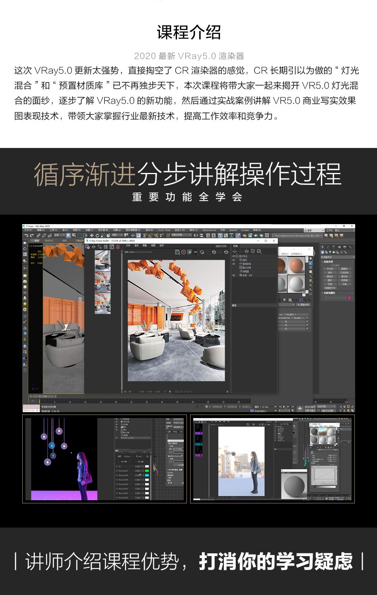Open the RGB color channel dropdown
Screen dimensions: 377x595
pos(138,252)
